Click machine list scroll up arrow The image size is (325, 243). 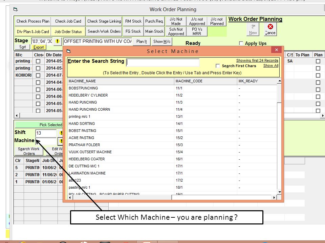point(279,81)
